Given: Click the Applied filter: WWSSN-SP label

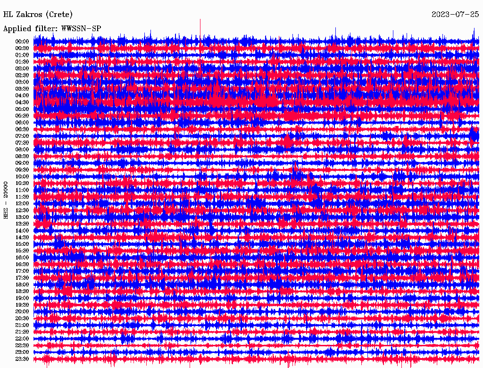Looking at the screenshot, I should point(52,29).
